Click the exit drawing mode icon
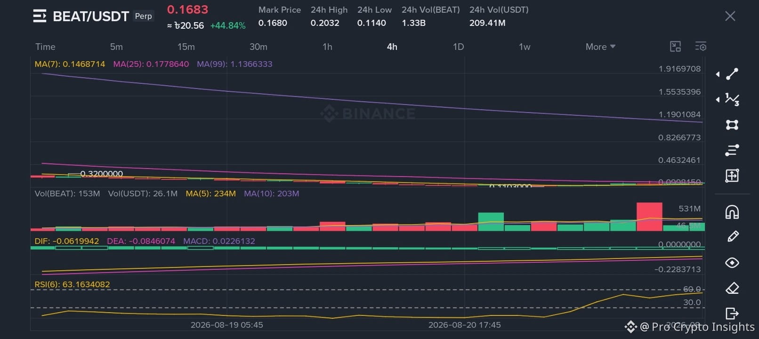This screenshot has width=759, height=339. coord(732,313)
